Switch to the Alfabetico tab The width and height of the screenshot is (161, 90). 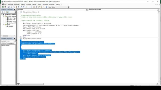coord(4,43)
